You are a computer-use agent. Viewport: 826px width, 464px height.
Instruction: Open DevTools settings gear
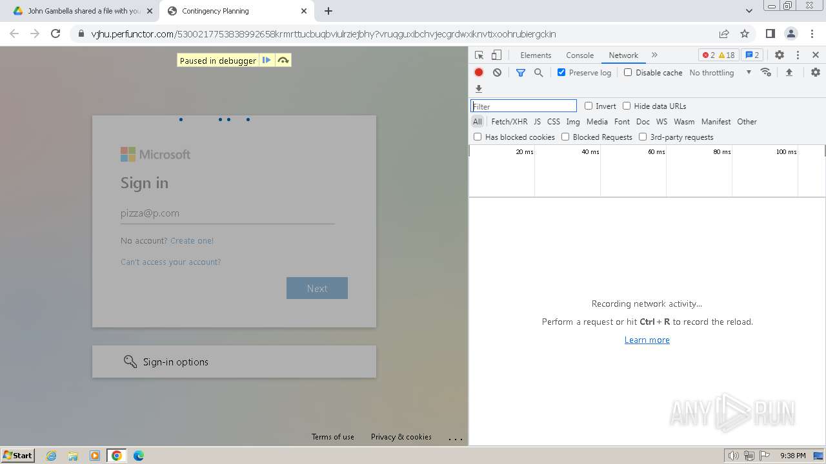point(780,55)
